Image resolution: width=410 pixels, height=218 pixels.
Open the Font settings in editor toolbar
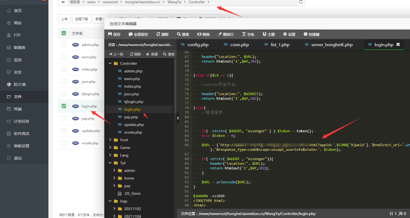point(248,34)
